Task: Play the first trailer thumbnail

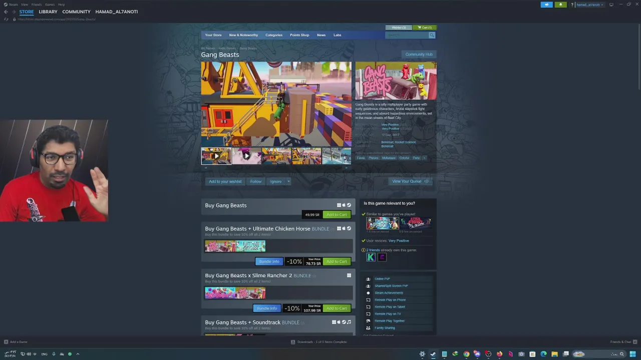Action: (x=216, y=156)
